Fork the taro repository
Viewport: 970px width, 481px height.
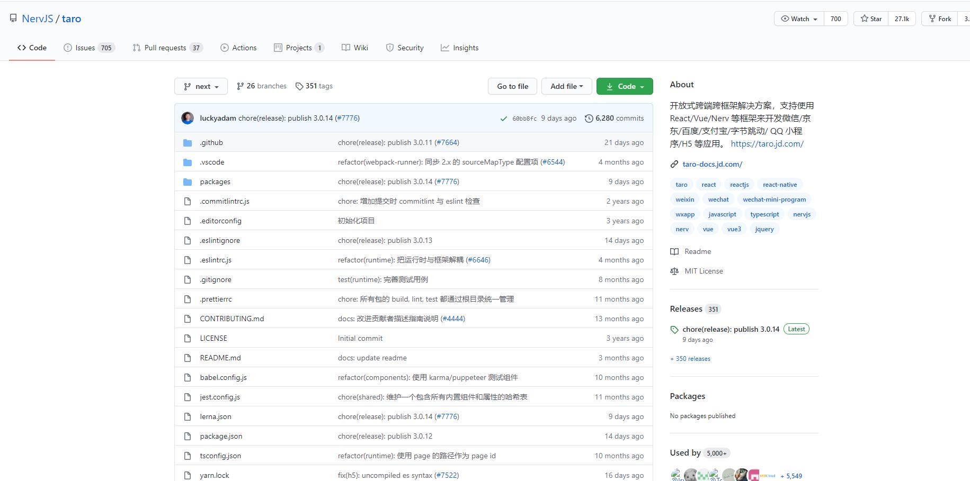click(940, 19)
